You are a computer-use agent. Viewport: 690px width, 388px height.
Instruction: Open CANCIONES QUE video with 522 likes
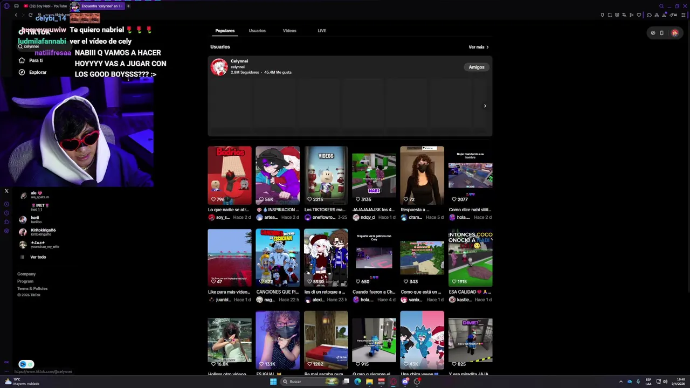(x=278, y=258)
